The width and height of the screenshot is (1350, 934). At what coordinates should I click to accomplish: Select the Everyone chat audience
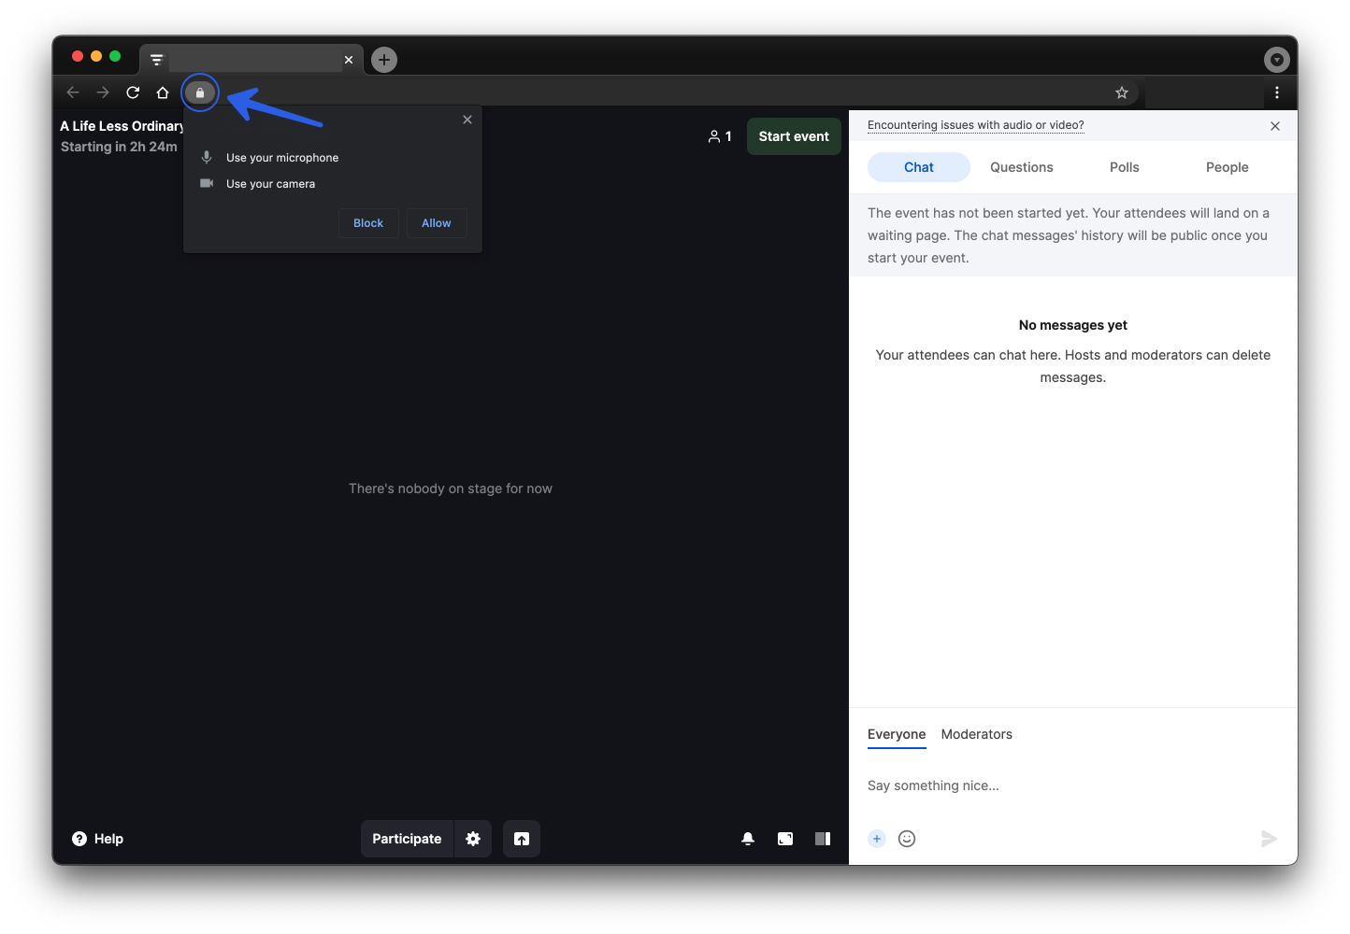pyautogui.click(x=897, y=734)
